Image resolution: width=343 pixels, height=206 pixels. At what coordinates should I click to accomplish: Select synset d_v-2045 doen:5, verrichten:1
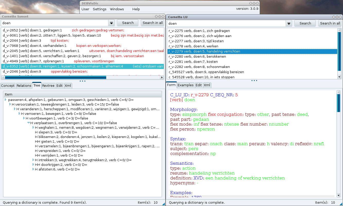83,51
